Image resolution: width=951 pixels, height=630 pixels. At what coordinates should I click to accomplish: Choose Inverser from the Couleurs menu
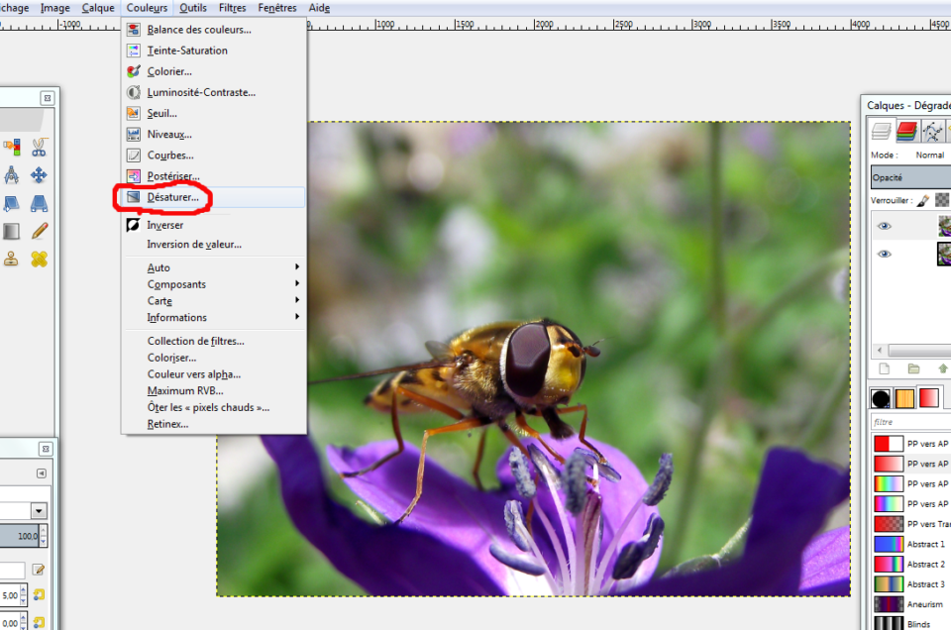tap(214, 225)
